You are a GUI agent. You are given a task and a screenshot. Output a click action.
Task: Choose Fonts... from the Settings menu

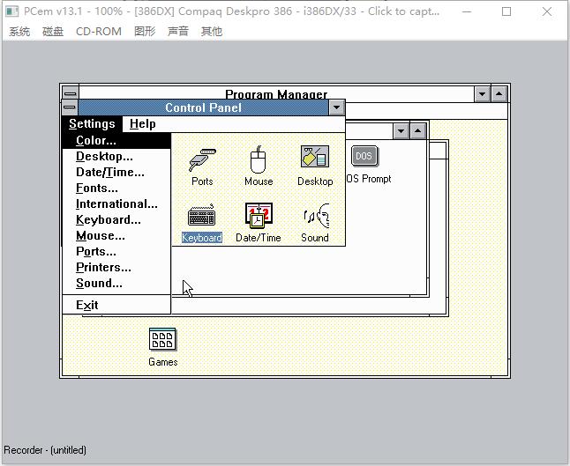[116, 188]
